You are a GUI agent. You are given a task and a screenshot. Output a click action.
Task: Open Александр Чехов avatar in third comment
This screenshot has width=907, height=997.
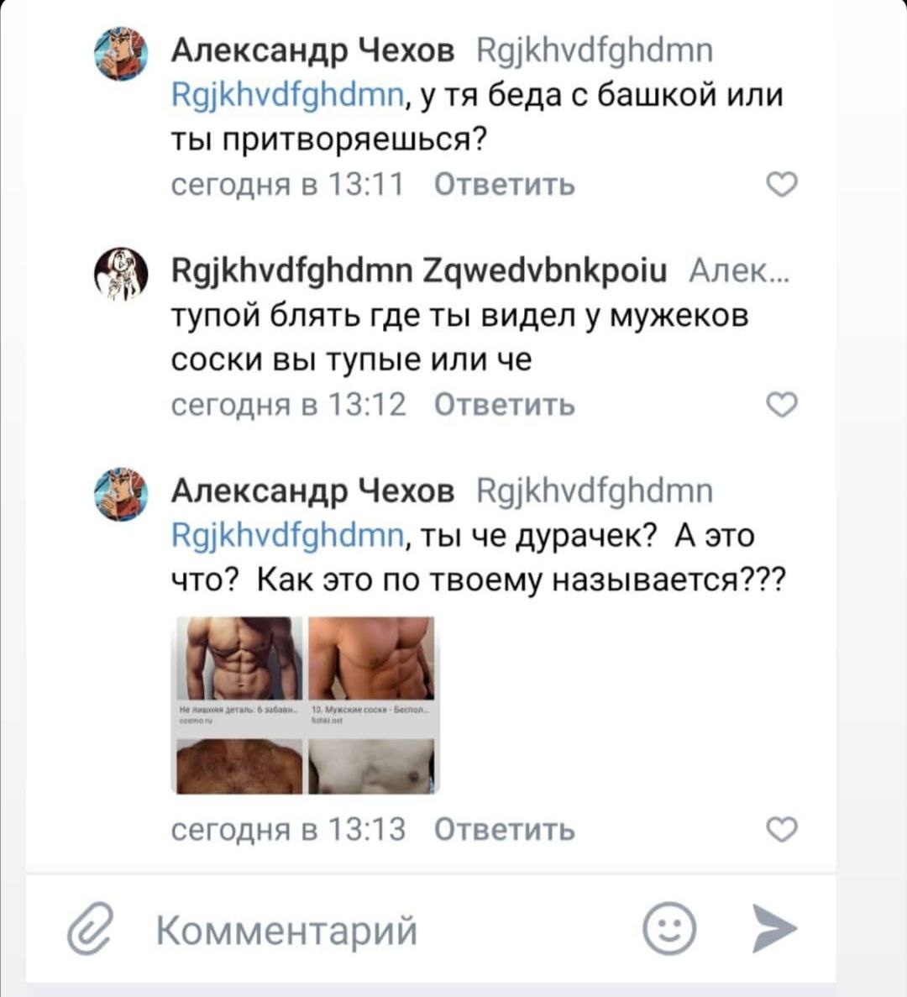coord(121,494)
